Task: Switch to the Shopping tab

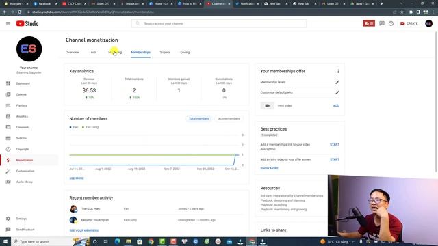Action: [x=115, y=52]
